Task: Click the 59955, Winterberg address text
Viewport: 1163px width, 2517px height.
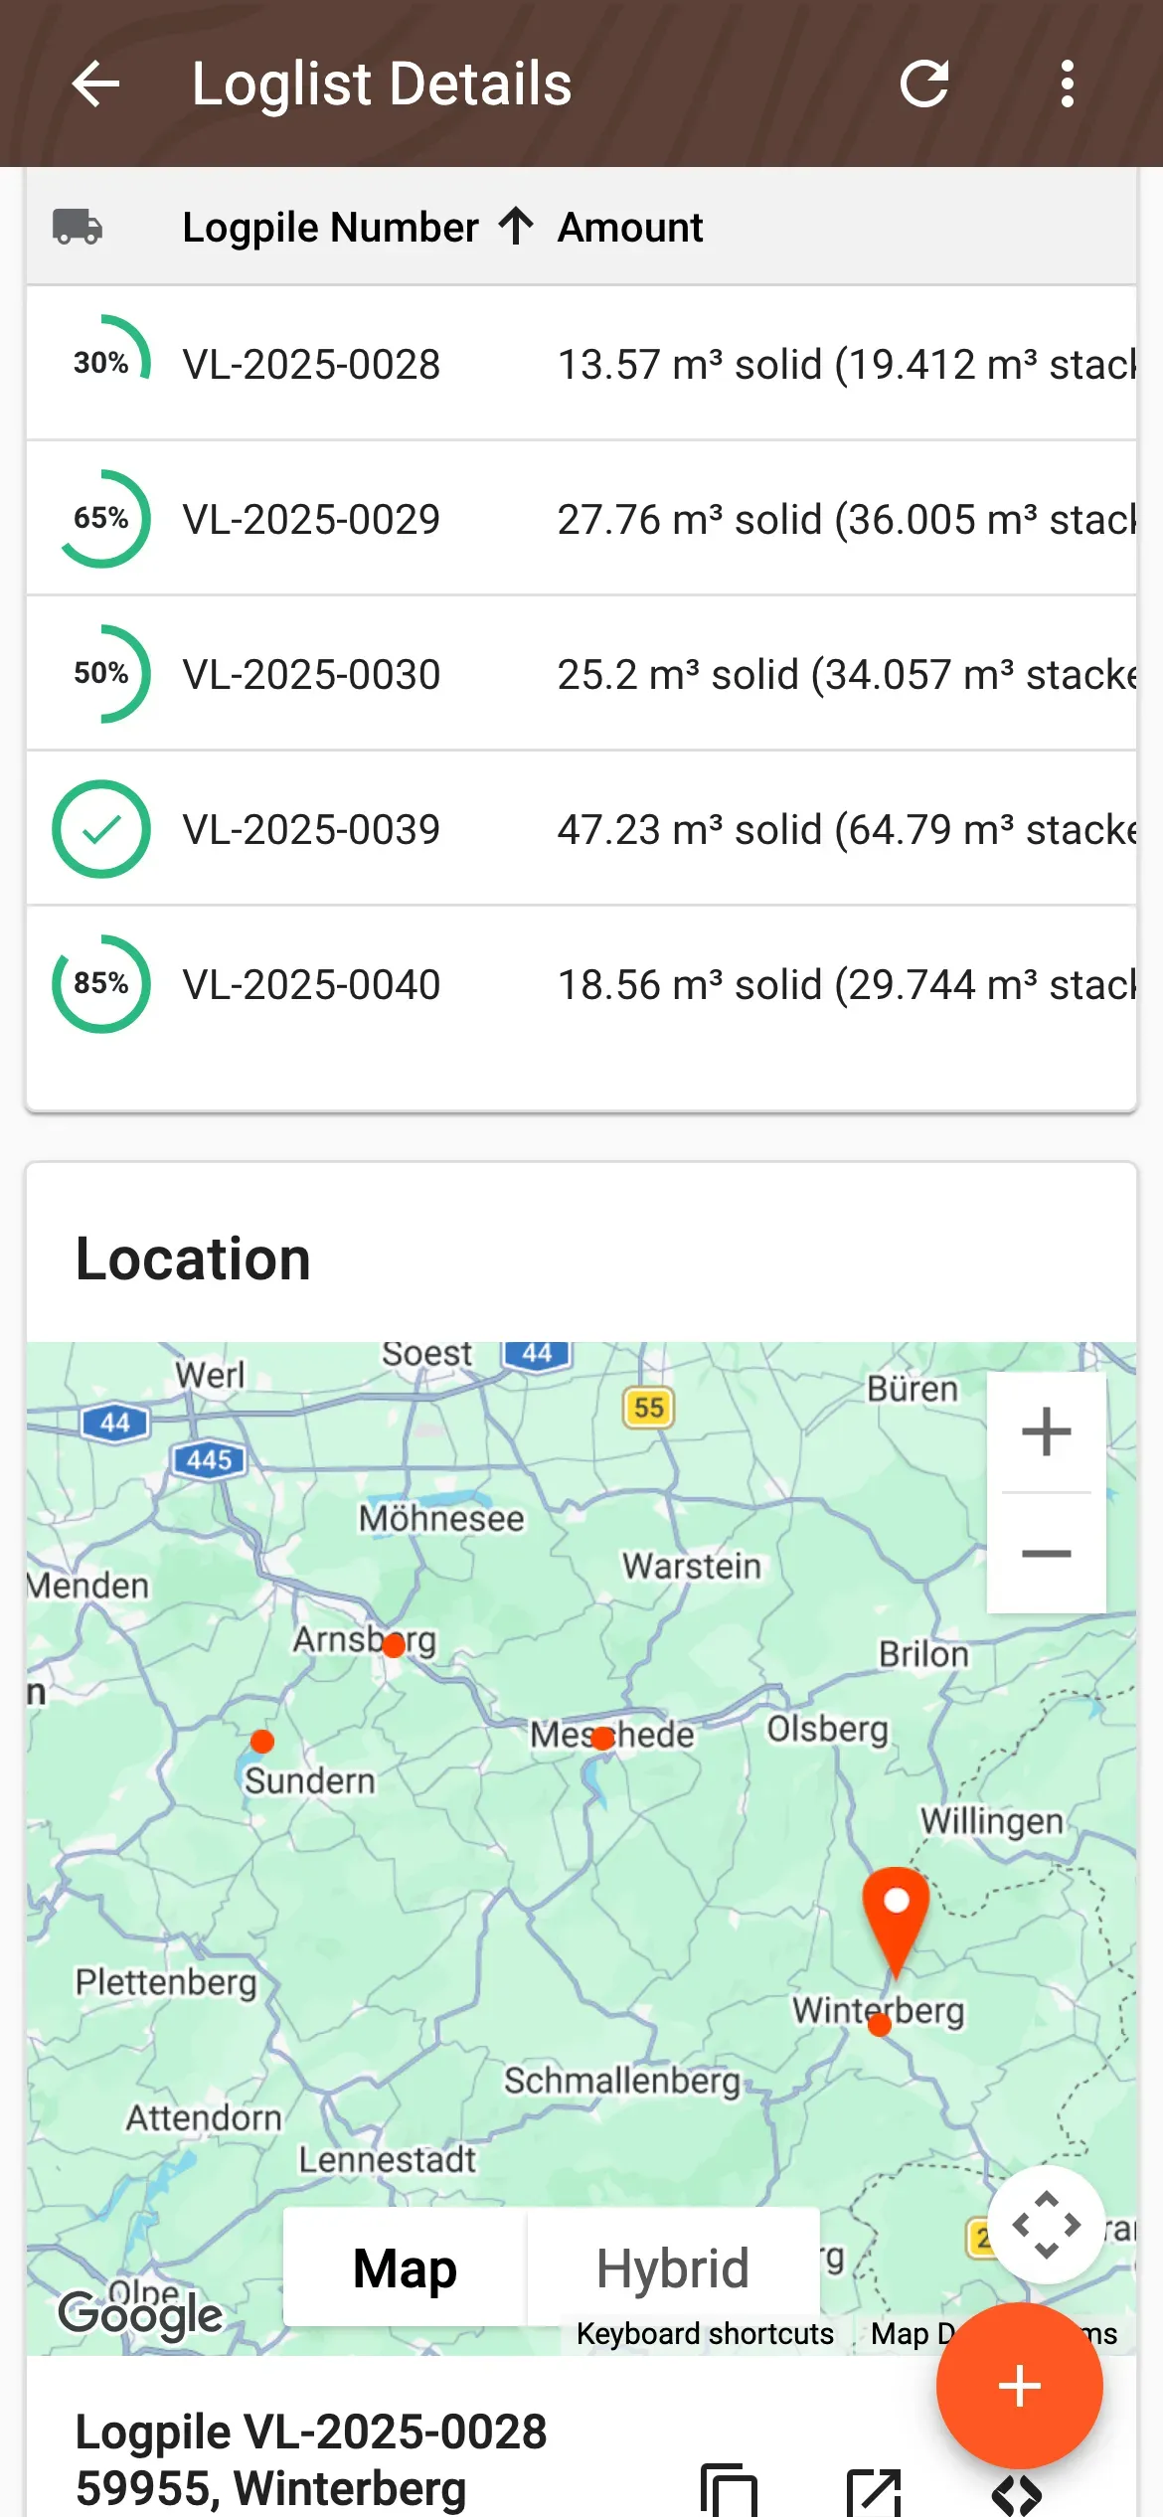Action: click(x=271, y=2488)
